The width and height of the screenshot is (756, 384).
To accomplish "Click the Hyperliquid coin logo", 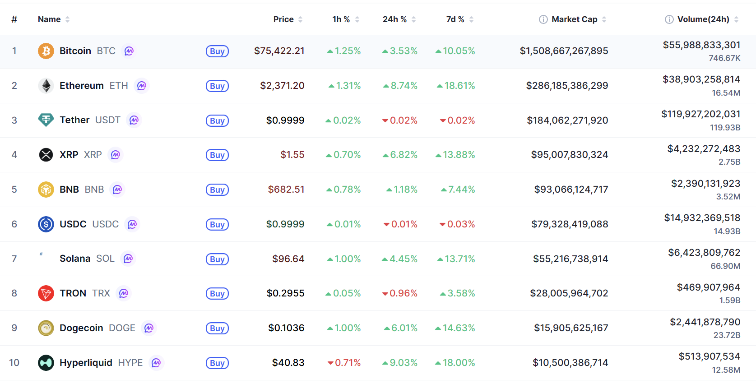I will pos(46,363).
